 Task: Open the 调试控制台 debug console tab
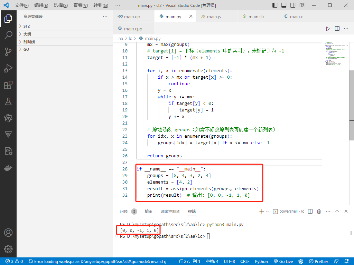click(x=170, y=212)
